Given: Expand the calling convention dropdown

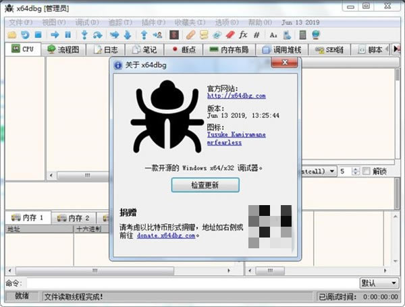Looking at the screenshot, I should [332, 171].
